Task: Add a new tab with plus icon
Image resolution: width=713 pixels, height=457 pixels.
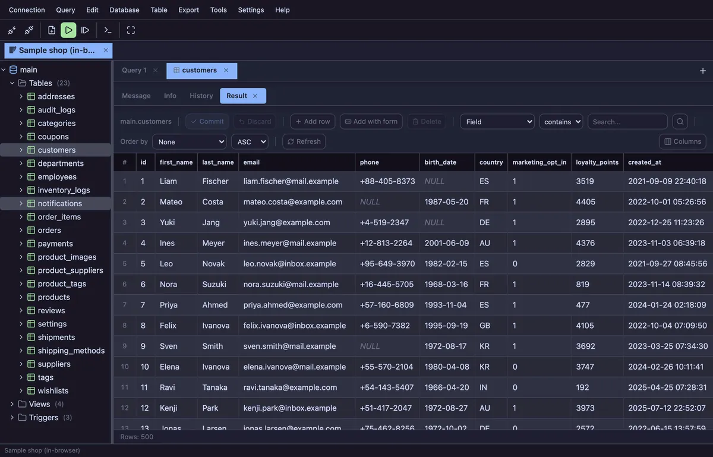Action: [703, 71]
